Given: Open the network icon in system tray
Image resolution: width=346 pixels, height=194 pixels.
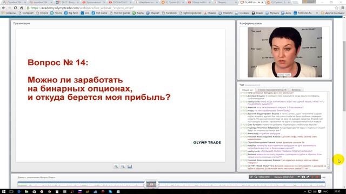Looking at the screenshot, I should coord(310,192).
